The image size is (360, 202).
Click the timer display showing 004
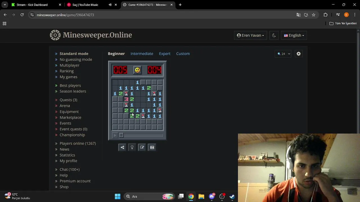154,70
